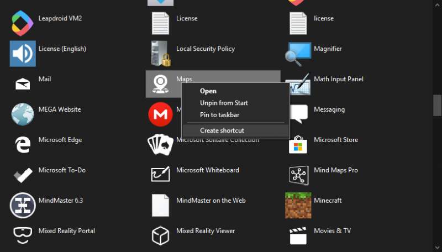Launch the Magnifier icon
Screen dimensions: 442x252
coord(298,54)
